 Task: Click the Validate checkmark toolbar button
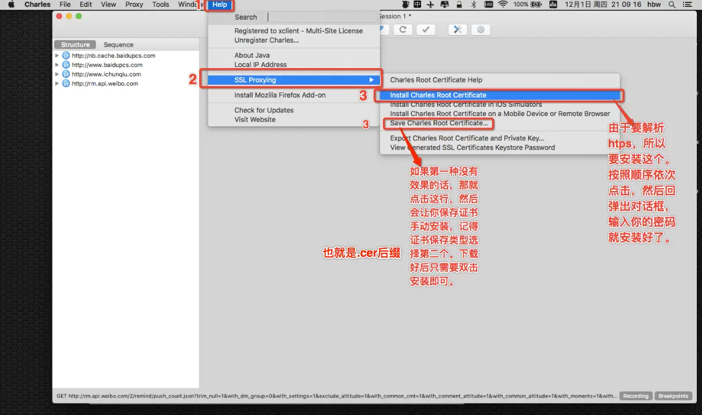point(426,29)
